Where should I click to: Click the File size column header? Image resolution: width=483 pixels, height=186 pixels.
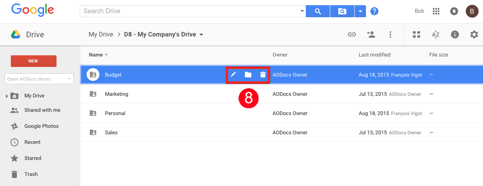439,55
